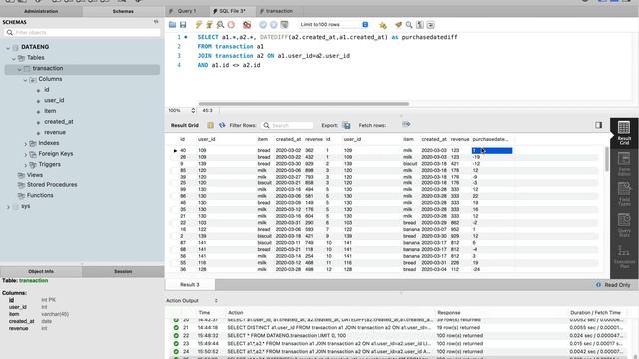Toggle autocommit mode icon
This screenshot has width=639, height=359.
(284, 25)
